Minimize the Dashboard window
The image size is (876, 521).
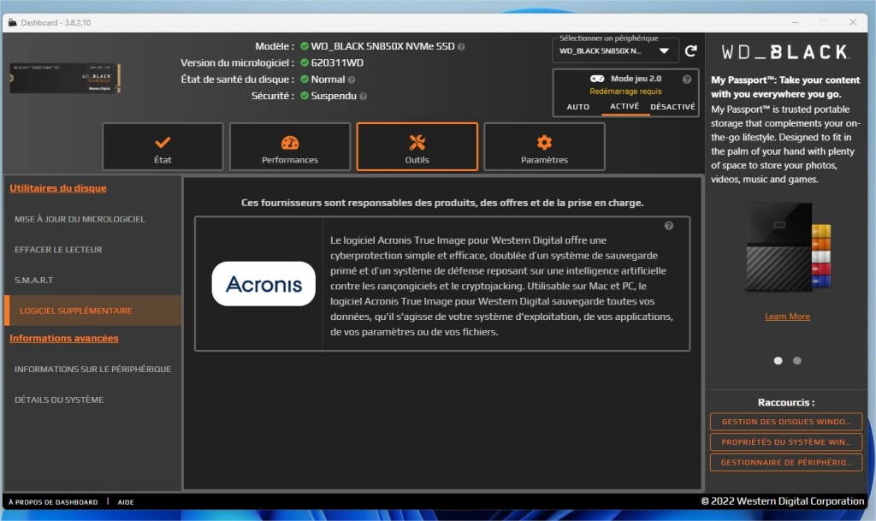click(x=795, y=22)
